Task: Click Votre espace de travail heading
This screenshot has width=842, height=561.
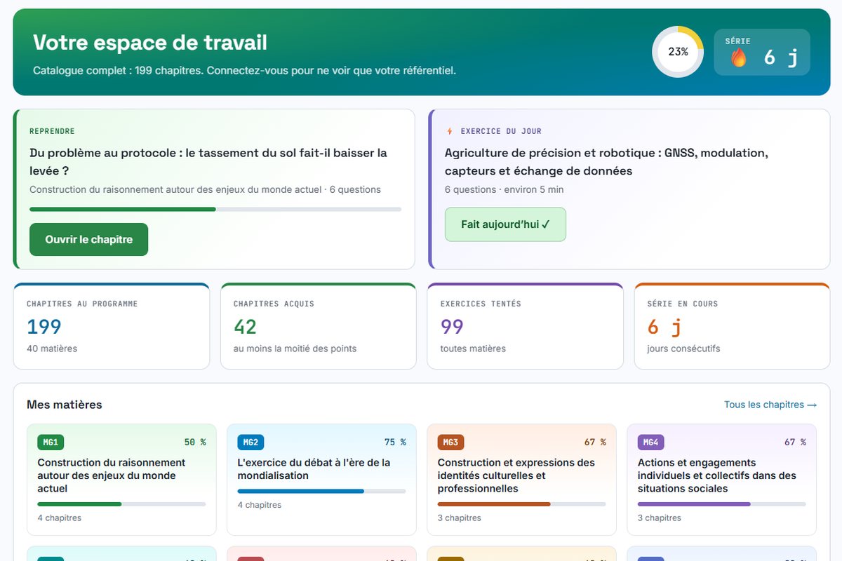Action: [x=150, y=42]
